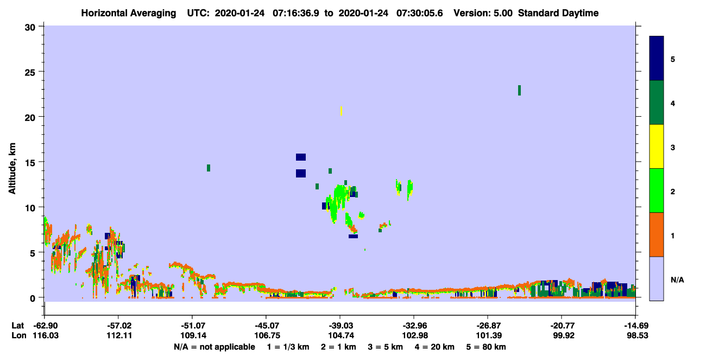Click the altitude tick label 15
This screenshot has width=706, height=362.
(x=31, y=162)
